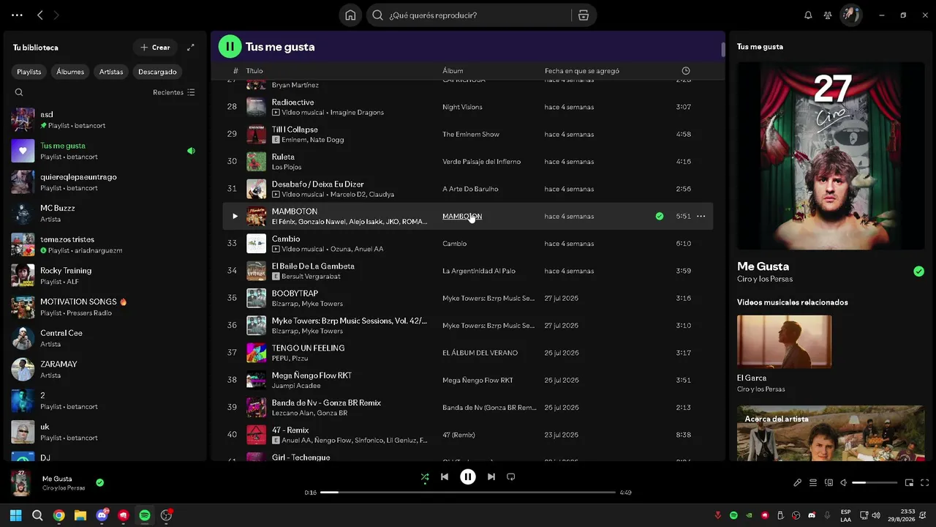The height and width of the screenshot is (527, 936).
Task: Toggle liked check in bottom player bar
Action: (x=100, y=482)
